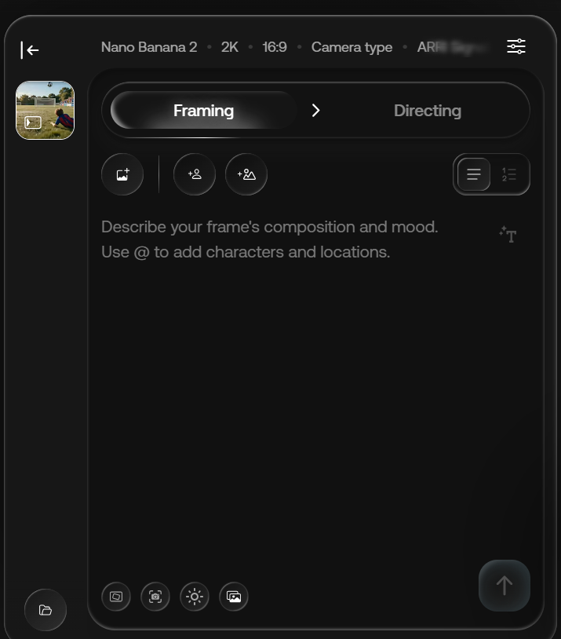Open the image gallery icon at bottom
This screenshot has width=561, height=639.
pos(234,597)
